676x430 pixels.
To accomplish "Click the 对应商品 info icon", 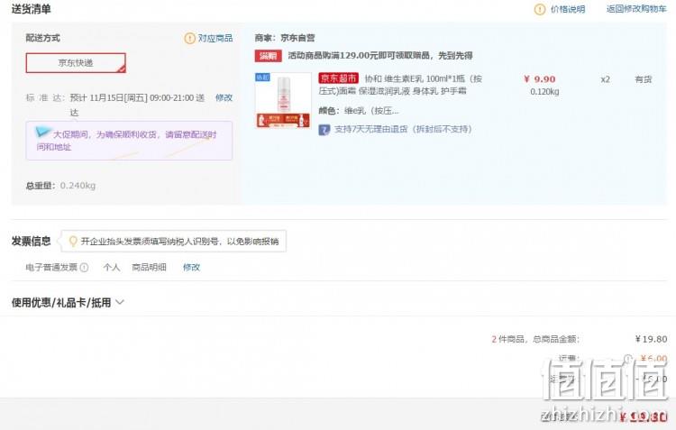I will pos(189,39).
